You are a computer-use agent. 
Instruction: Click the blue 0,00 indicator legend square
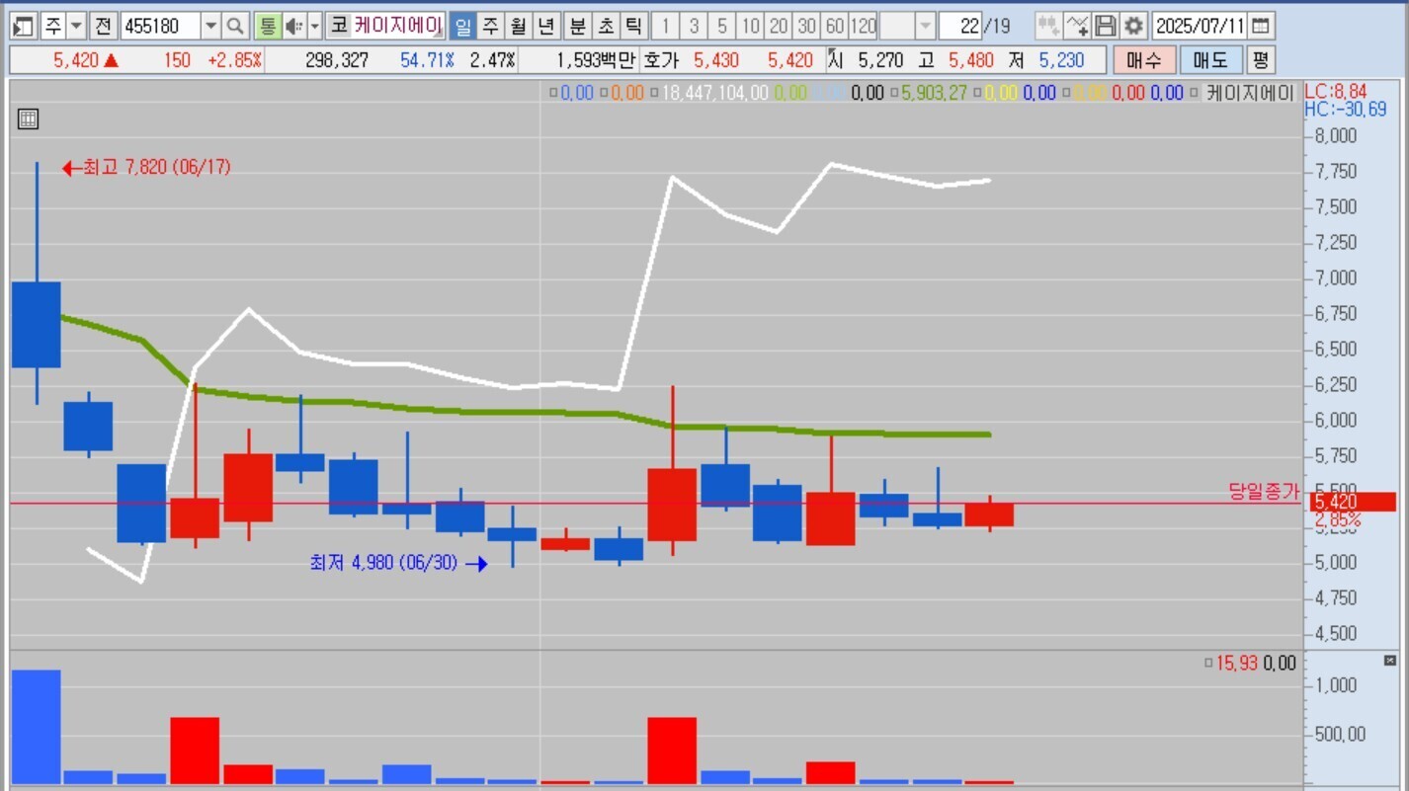click(x=553, y=94)
